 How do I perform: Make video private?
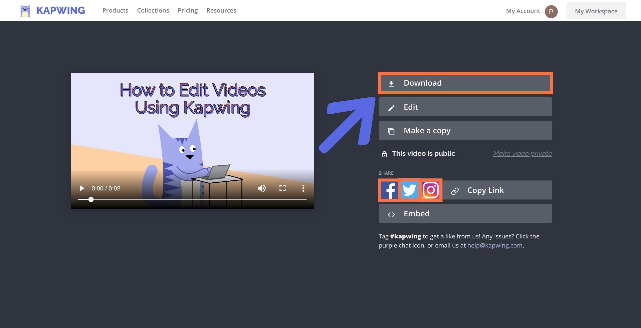point(522,153)
